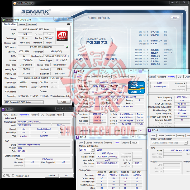Open SPD tab in CPU-Z Mainboard window

pos(42,115)
